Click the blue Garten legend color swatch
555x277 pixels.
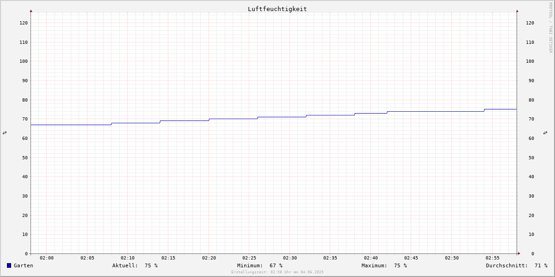click(9, 265)
